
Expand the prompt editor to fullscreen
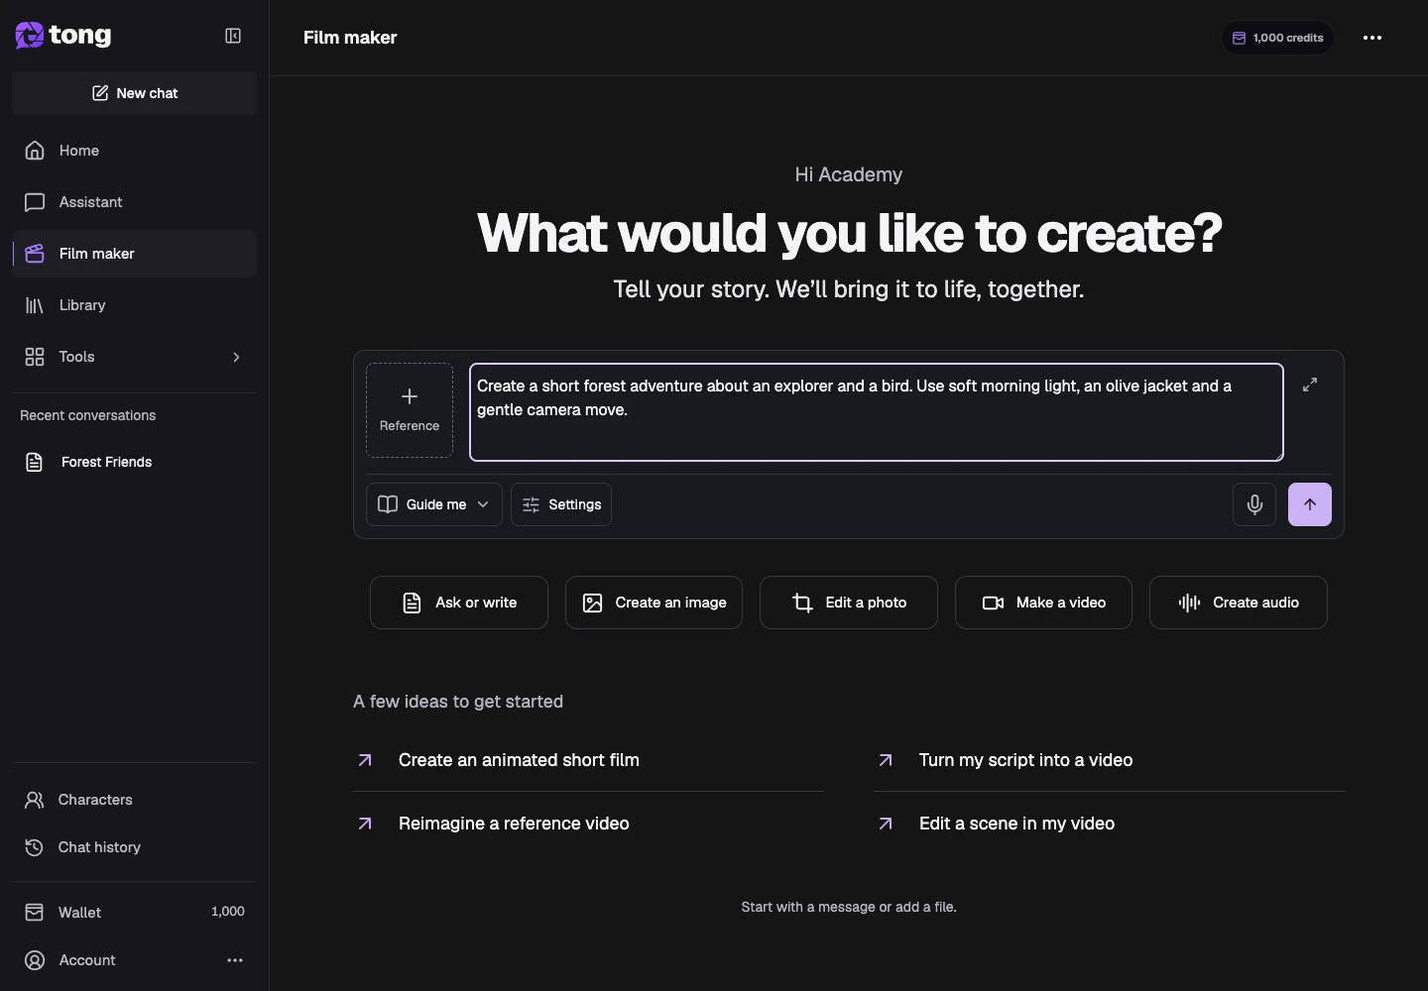pos(1310,385)
